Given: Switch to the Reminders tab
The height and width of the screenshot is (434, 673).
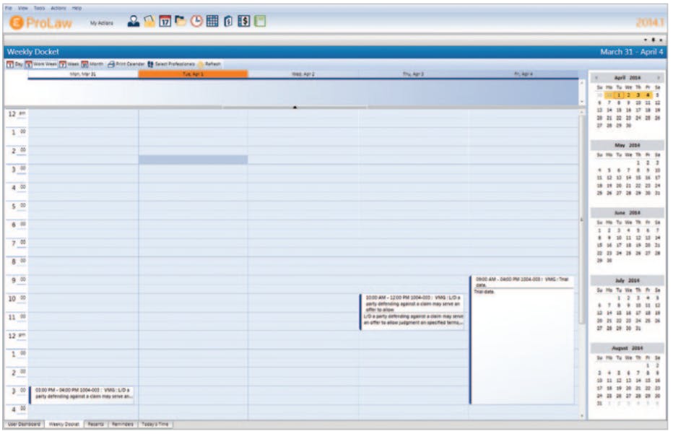Looking at the screenshot, I should 123,424.
